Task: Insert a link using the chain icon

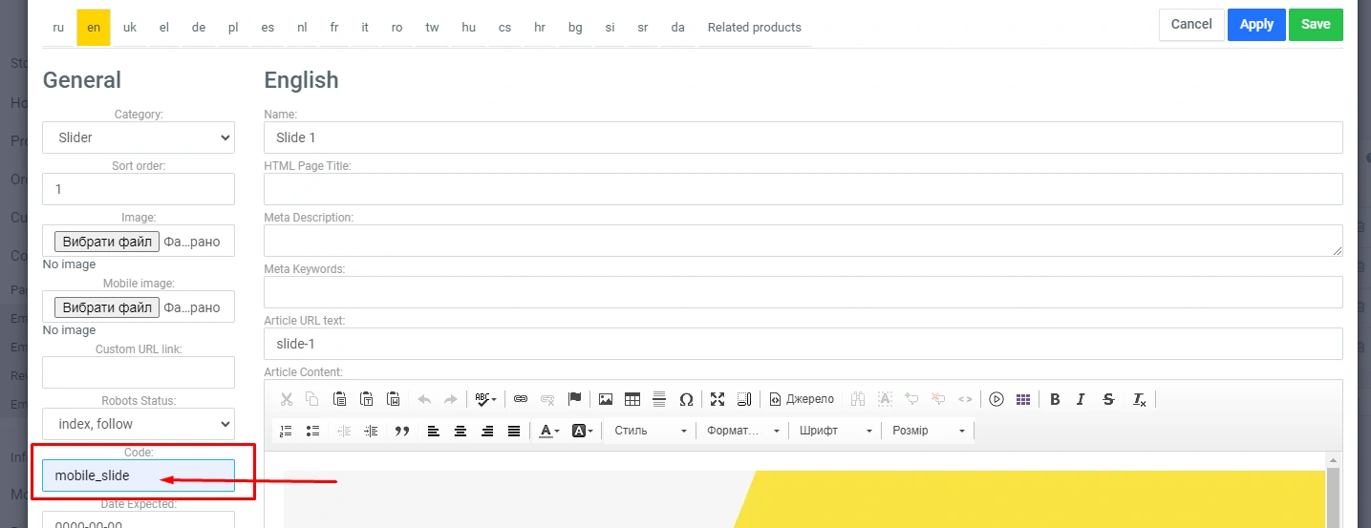Action: 521,399
